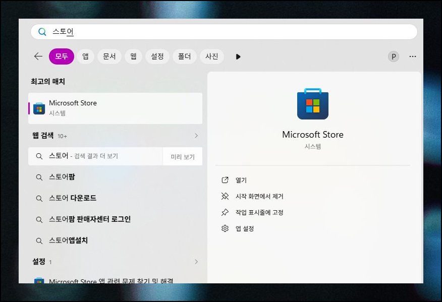The image size is (442, 302).
Task: Click search icon beside 스토어앱설치
Action: click(x=39, y=241)
